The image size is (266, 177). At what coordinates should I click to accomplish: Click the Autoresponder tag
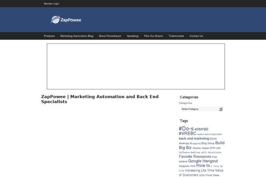coord(213,134)
